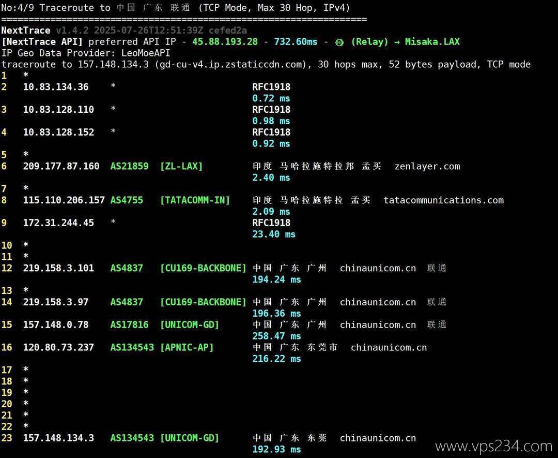Select AS17816 number
The width and height of the screenshot is (558, 458).
pos(129,324)
